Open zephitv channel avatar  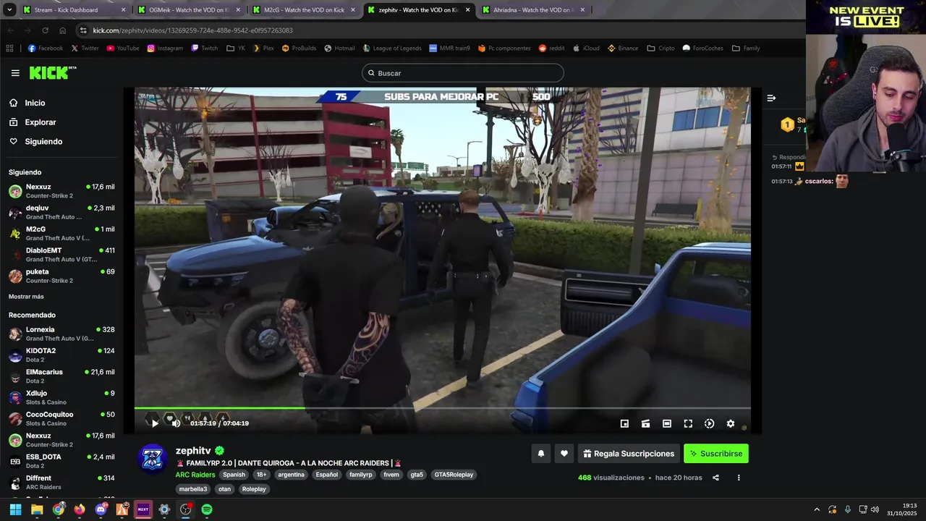coord(153,458)
